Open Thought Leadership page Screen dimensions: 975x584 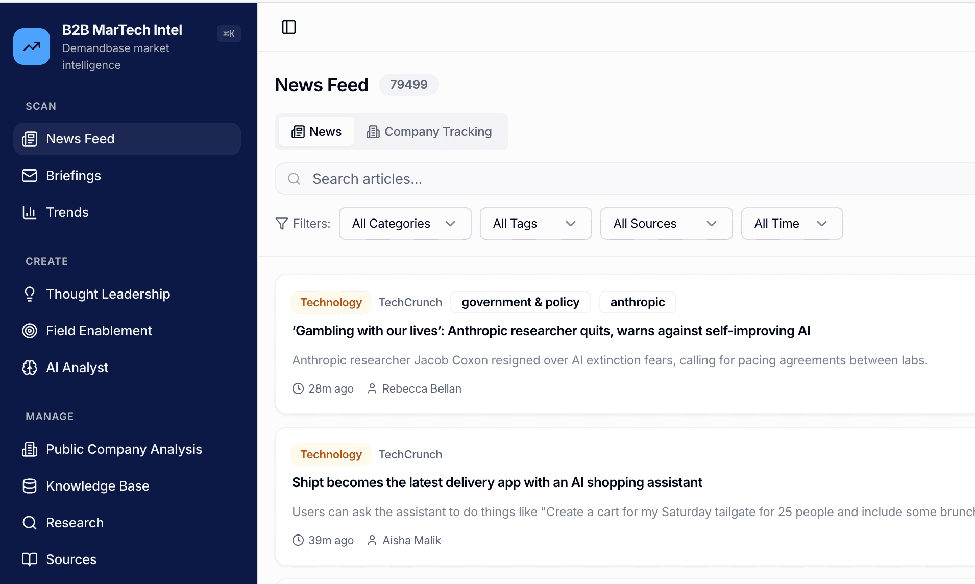tap(127, 294)
